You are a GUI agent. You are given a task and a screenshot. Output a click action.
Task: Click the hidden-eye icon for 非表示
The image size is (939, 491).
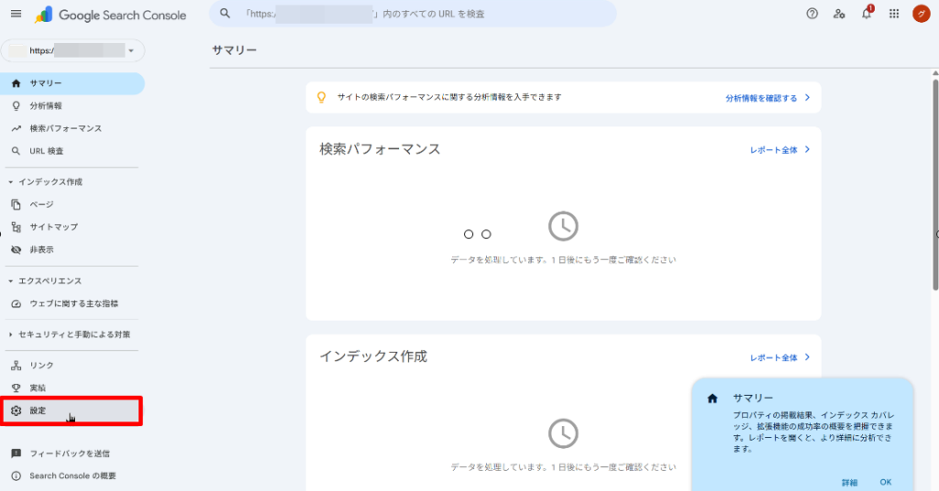tap(17, 250)
